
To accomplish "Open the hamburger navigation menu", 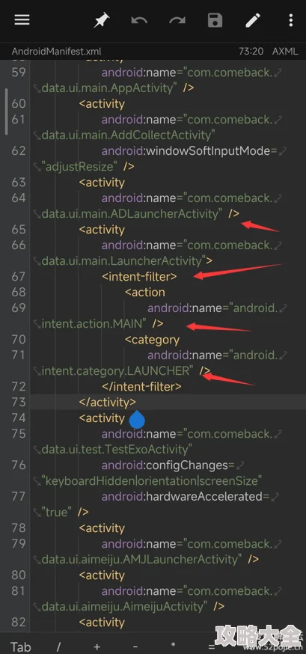I will coord(22,19).
